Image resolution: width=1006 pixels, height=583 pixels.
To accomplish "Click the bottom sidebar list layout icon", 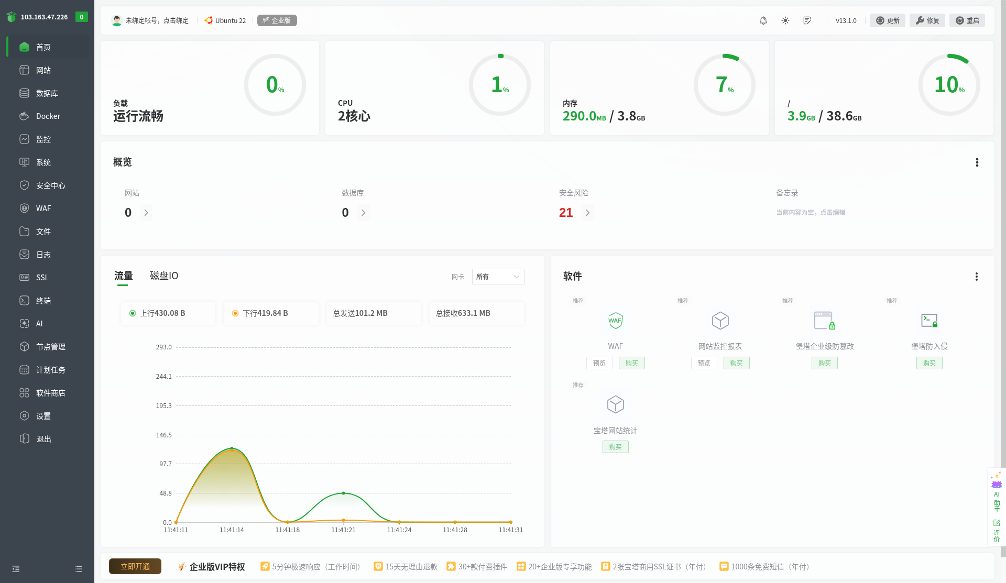I will coord(79,569).
